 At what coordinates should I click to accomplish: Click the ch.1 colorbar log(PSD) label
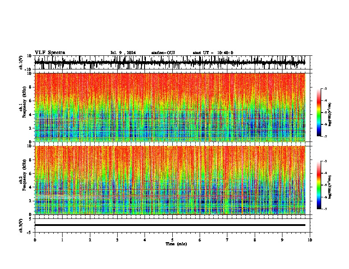pyautogui.click(x=330, y=115)
